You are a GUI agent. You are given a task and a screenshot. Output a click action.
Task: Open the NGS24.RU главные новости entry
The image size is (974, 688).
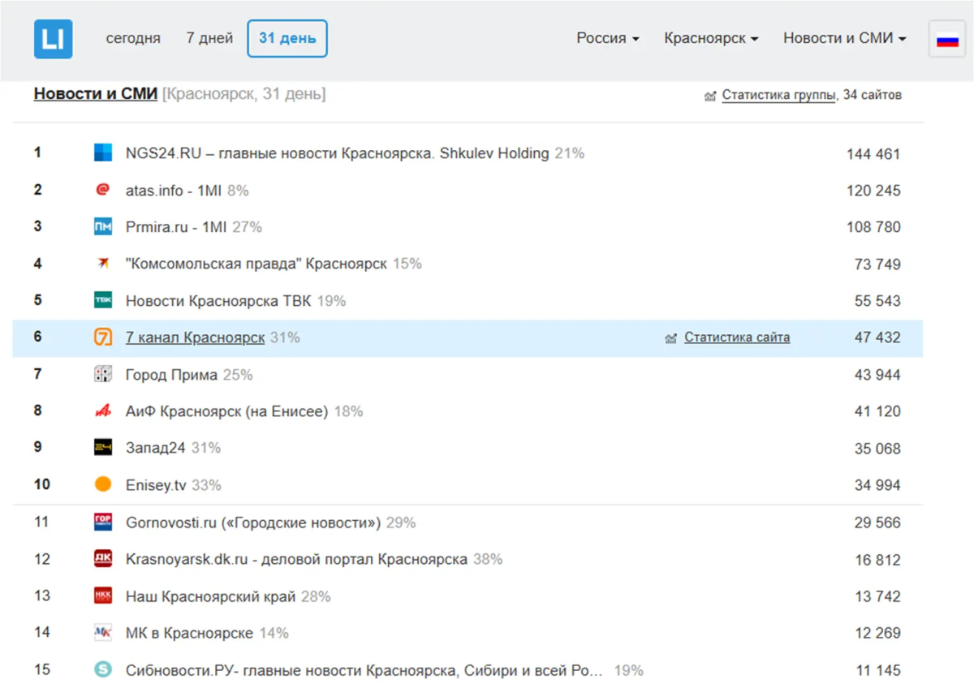pyautogui.click(x=338, y=153)
